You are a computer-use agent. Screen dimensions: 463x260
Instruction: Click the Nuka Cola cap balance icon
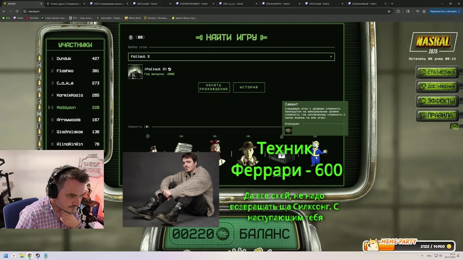pyautogui.click(x=223, y=234)
